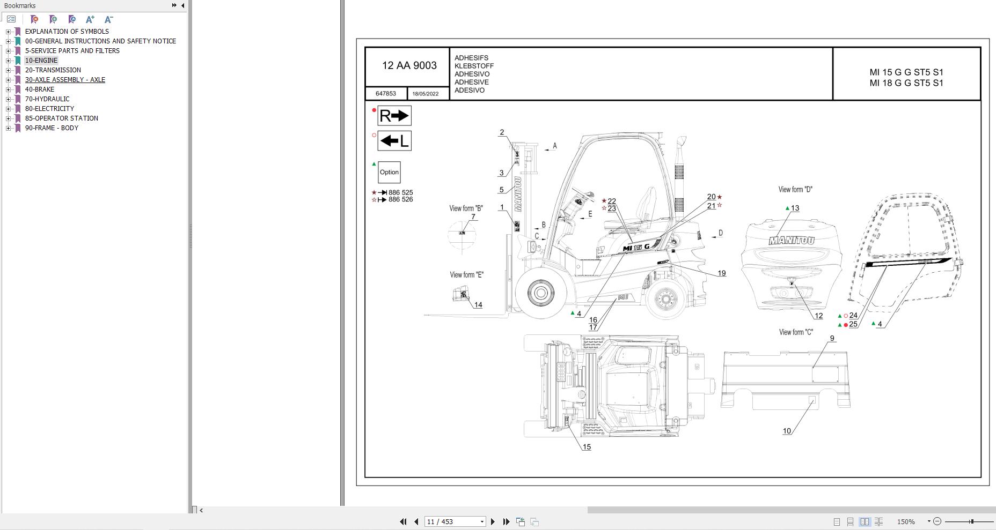
Task: Click the L left-side arrow symbol
Action: pos(394,141)
